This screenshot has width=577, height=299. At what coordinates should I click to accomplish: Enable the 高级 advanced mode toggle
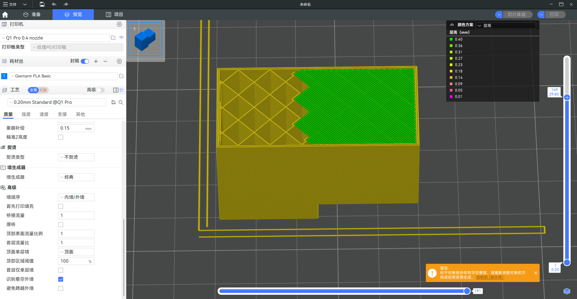(101, 90)
